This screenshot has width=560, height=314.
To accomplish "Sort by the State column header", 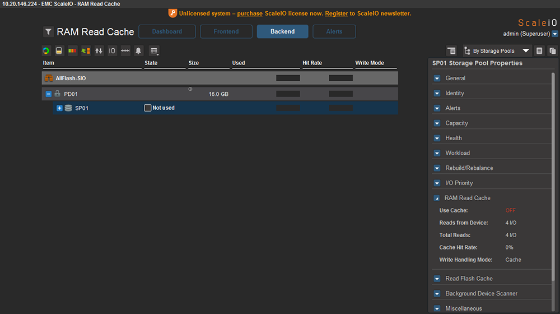I will [x=151, y=63].
